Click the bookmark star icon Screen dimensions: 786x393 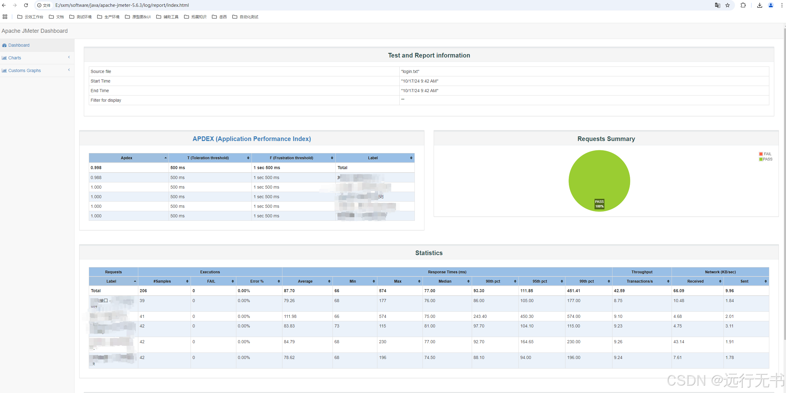728,5
